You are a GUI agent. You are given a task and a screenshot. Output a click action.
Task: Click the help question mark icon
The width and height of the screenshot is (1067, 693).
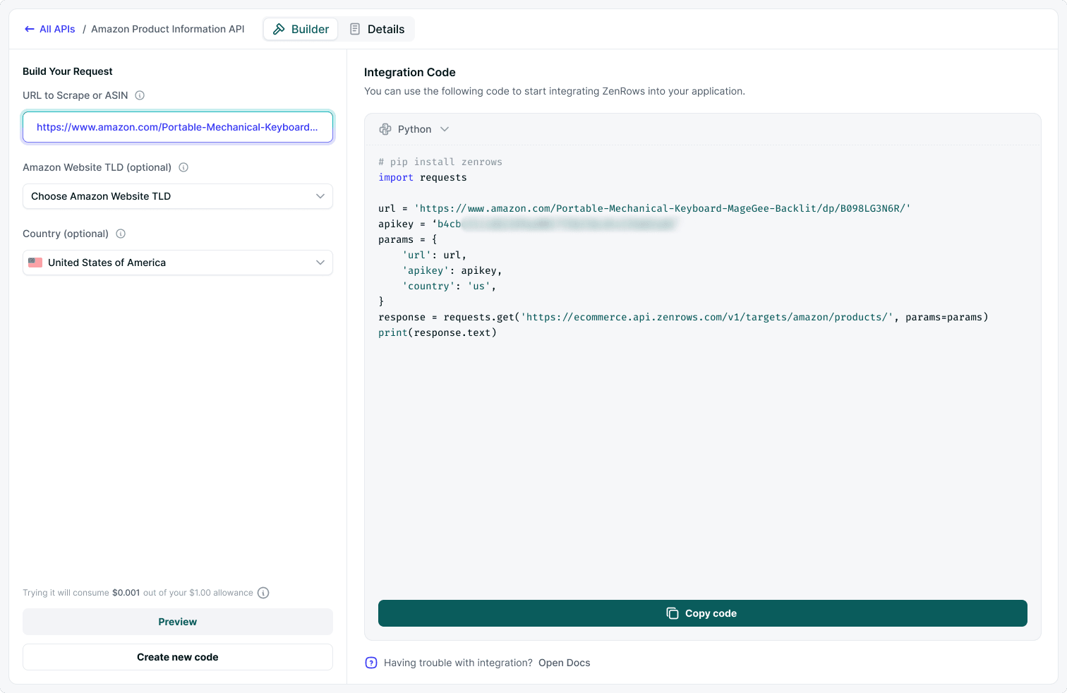coord(371,663)
